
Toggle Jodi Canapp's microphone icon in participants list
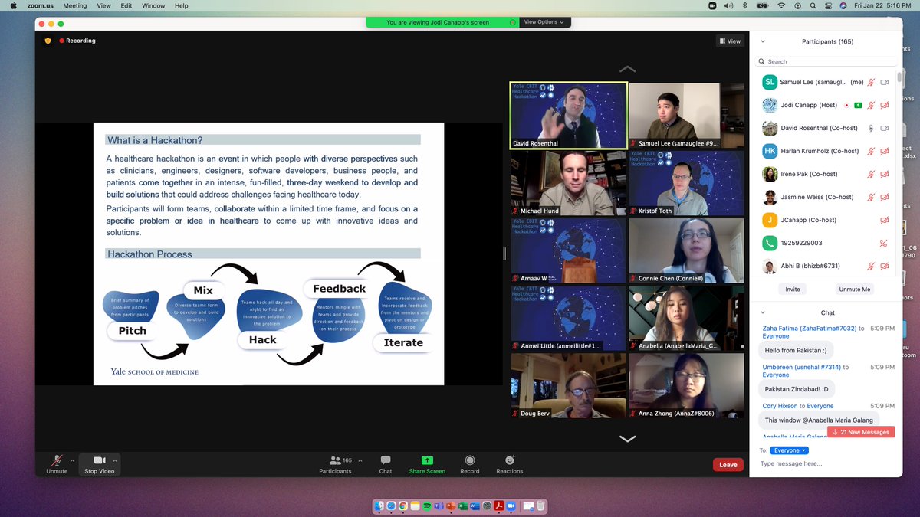[x=871, y=105]
